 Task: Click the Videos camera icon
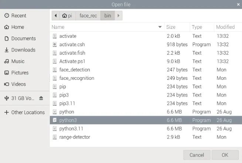pos(7,84)
